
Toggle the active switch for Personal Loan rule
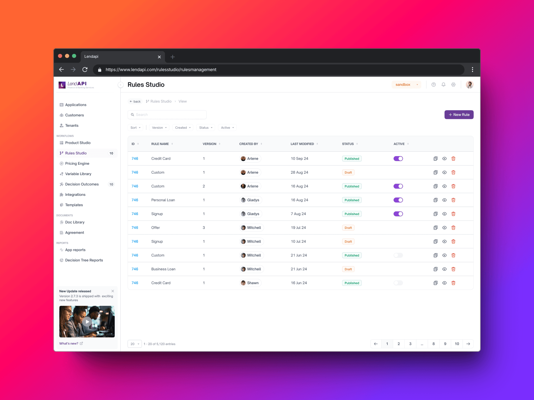tap(398, 200)
